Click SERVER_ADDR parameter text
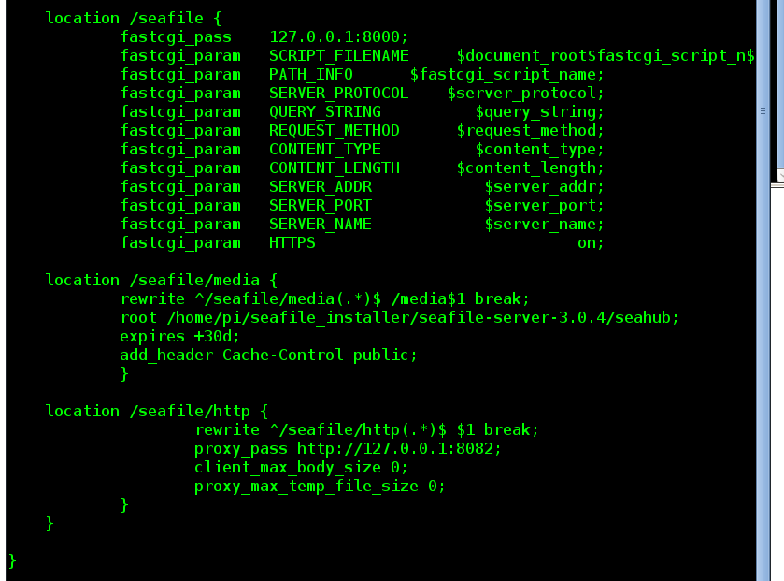The height and width of the screenshot is (581, 784). (x=321, y=187)
